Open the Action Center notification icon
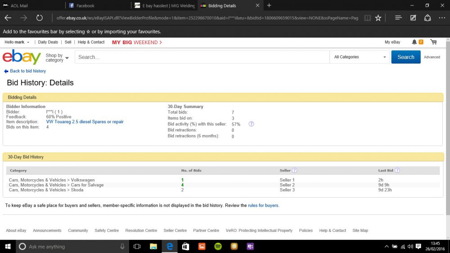 click(418, 246)
